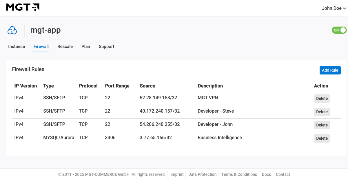Go to the Plan tab
The height and width of the screenshot is (181, 348).
pyautogui.click(x=86, y=46)
